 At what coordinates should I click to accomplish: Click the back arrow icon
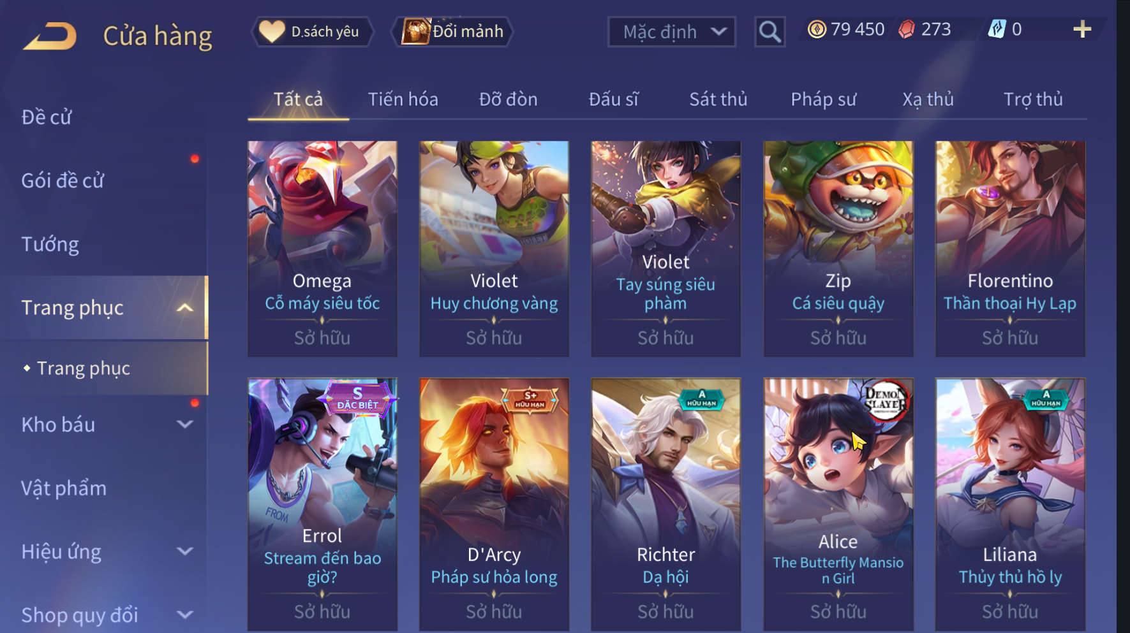(50, 36)
